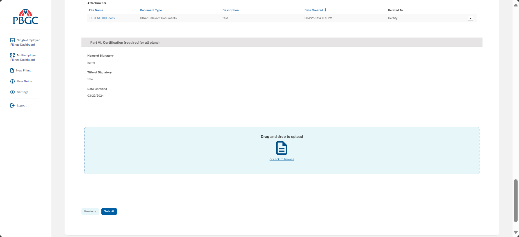Click Part VI. Certification section header
The width and height of the screenshot is (519, 237).
(x=282, y=42)
